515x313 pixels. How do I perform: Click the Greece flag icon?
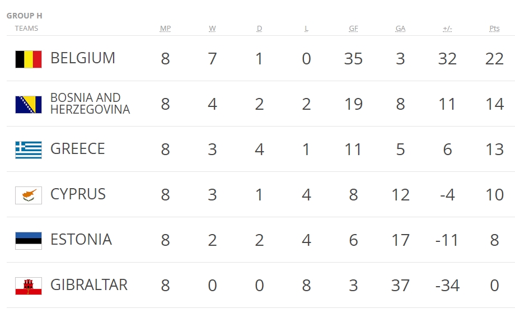click(28, 150)
